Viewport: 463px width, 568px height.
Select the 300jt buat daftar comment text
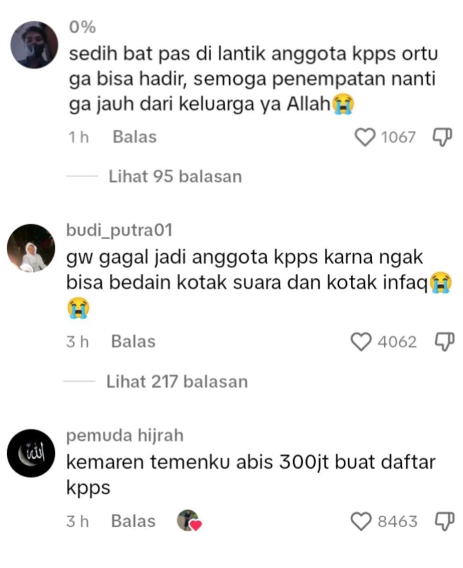click(250, 474)
